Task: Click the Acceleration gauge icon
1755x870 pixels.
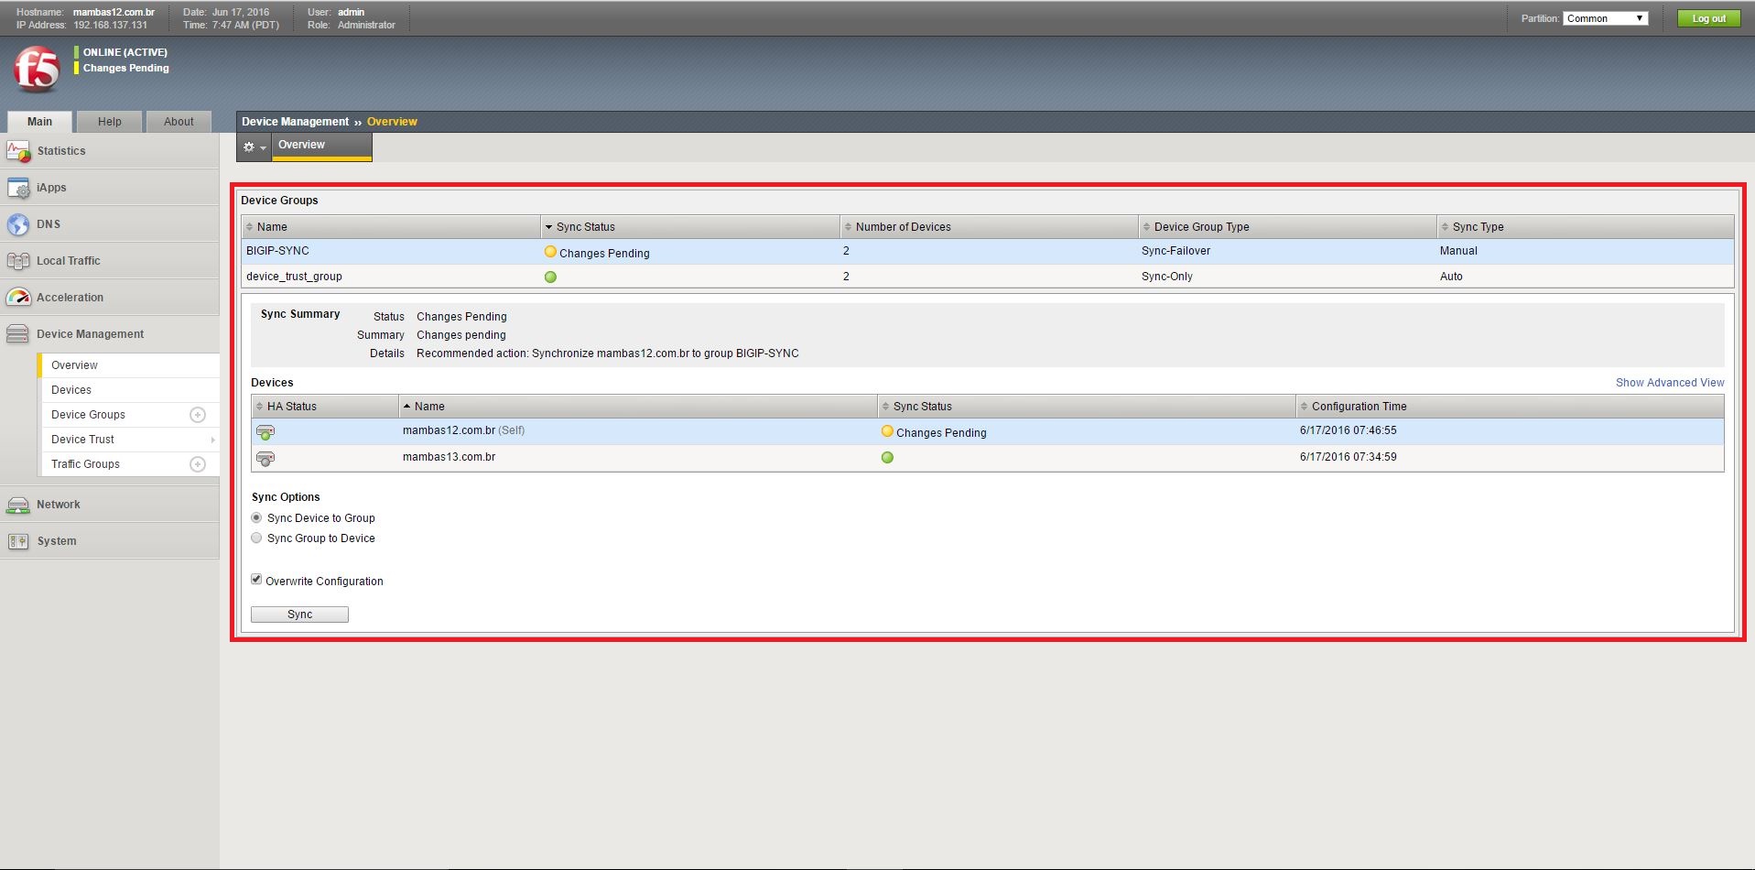Action: pyautogui.click(x=18, y=298)
